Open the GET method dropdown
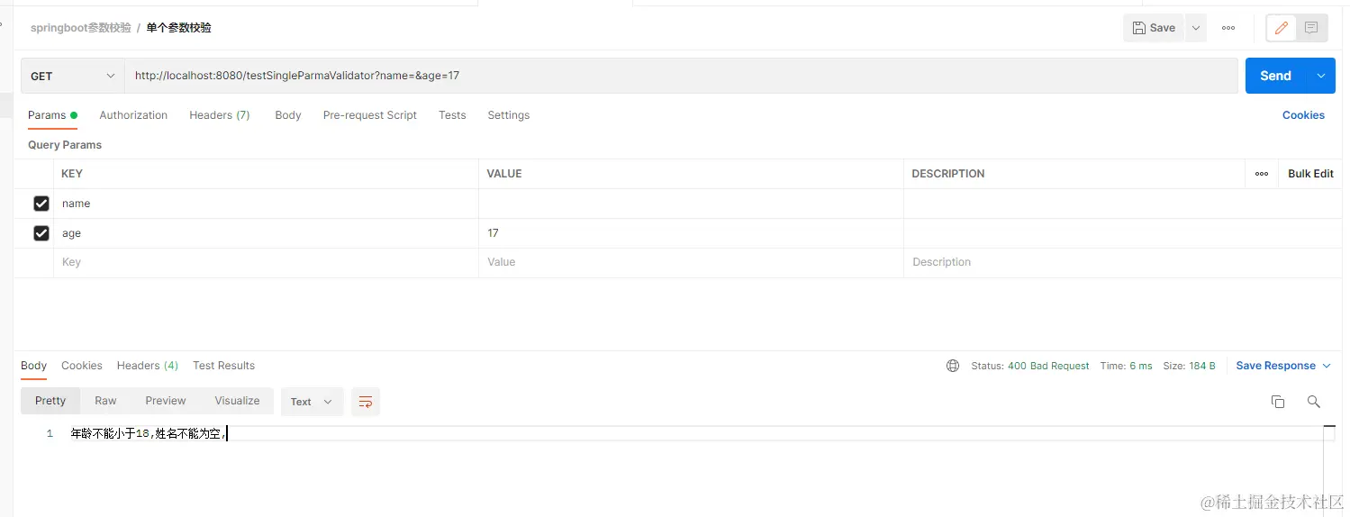This screenshot has height=517, width=1350. click(73, 76)
